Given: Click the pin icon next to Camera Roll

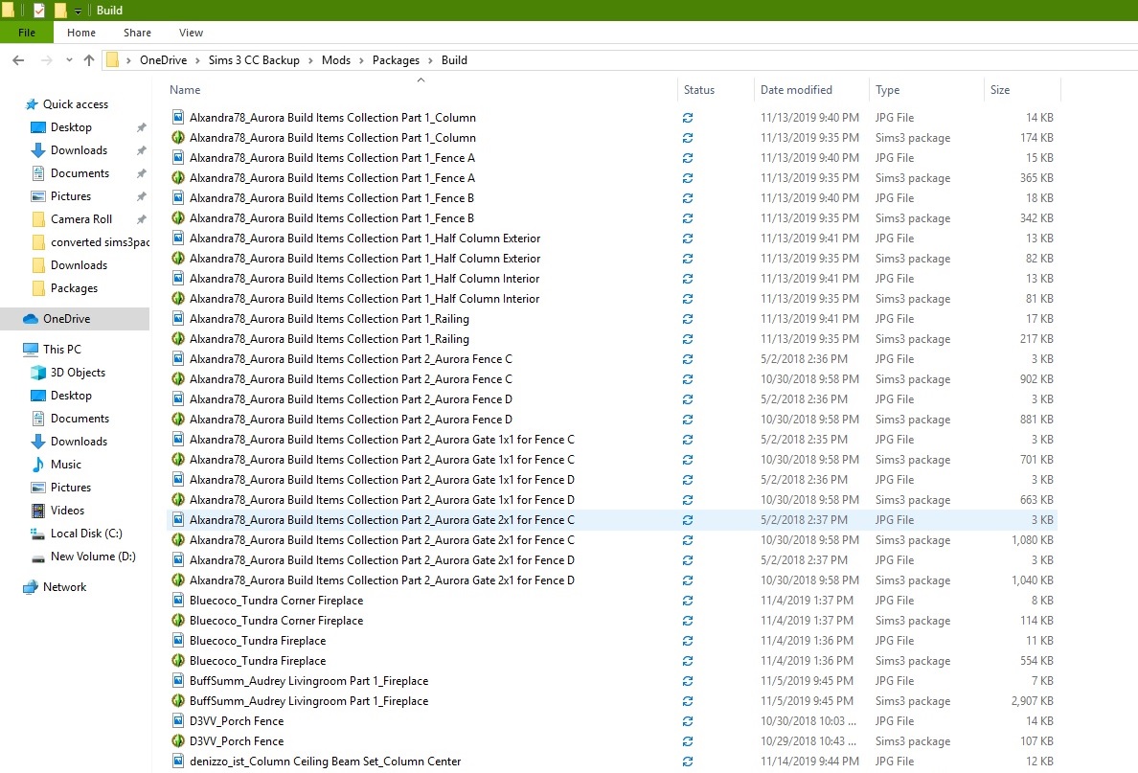Looking at the screenshot, I should (141, 219).
